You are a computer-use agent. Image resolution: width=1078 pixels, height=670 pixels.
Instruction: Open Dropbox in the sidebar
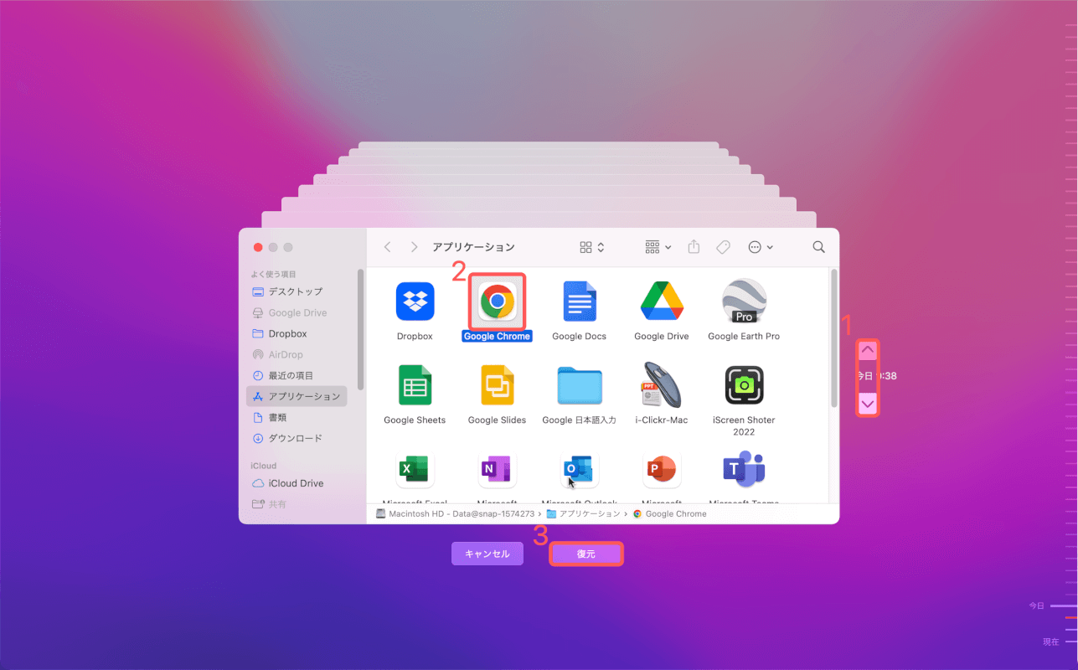click(x=297, y=333)
